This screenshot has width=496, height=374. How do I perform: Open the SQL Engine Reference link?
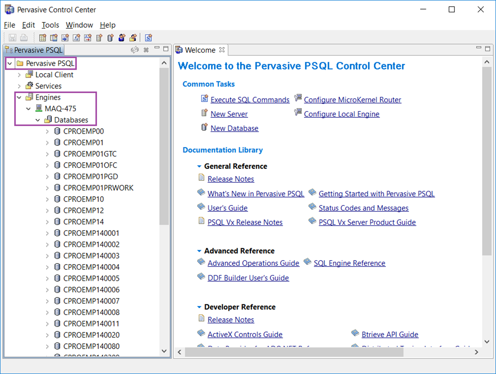[x=350, y=263]
